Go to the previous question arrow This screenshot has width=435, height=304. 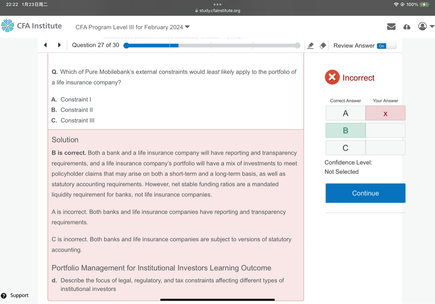(45, 45)
